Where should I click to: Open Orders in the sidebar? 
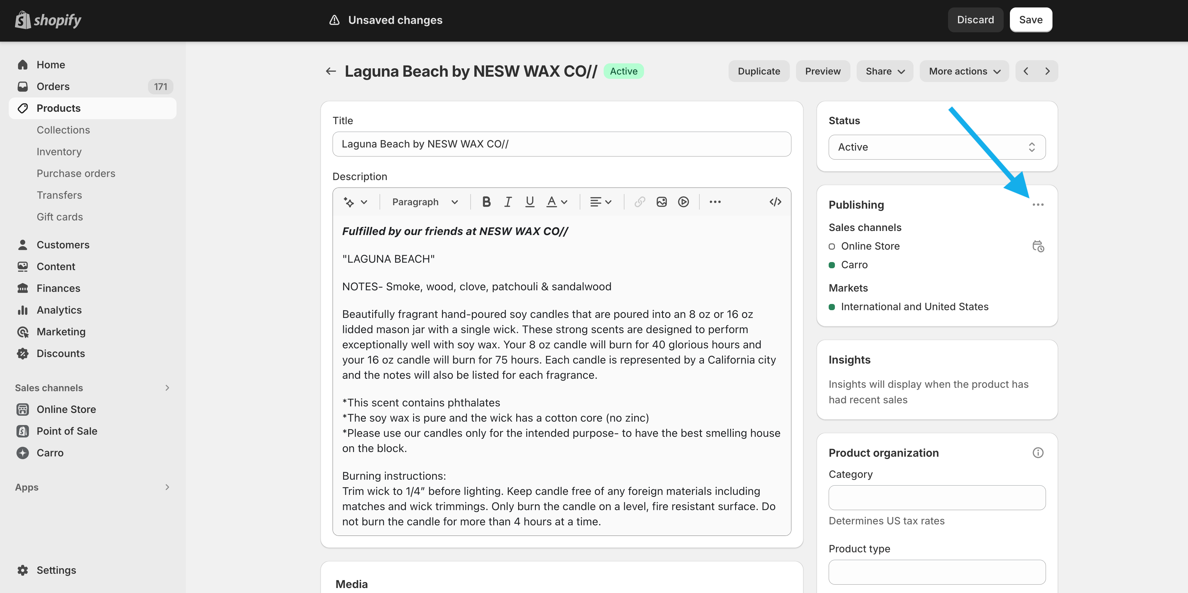[x=53, y=86]
